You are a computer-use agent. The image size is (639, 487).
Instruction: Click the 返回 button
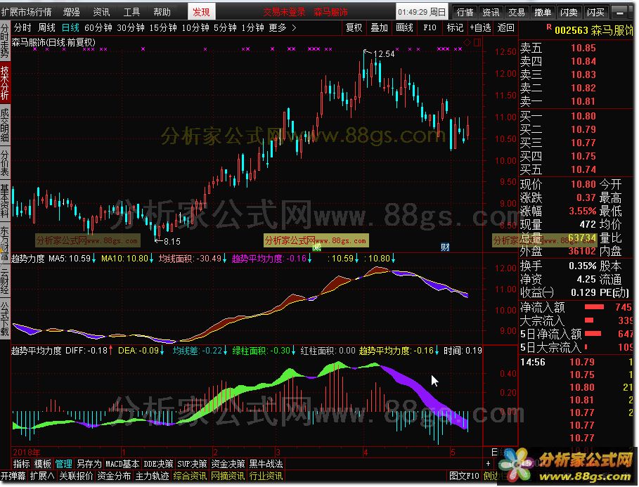click(505, 27)
